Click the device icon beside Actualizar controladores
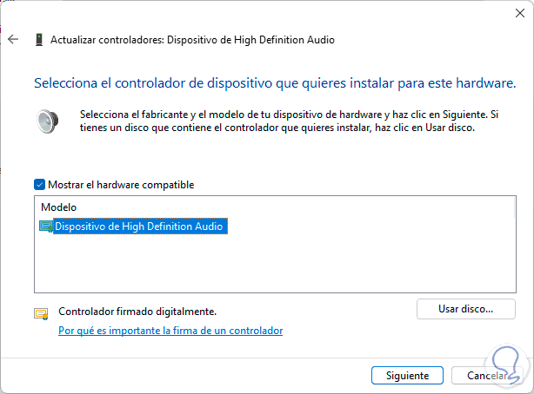This screenshot has height=394, width=534. (38, 40)
